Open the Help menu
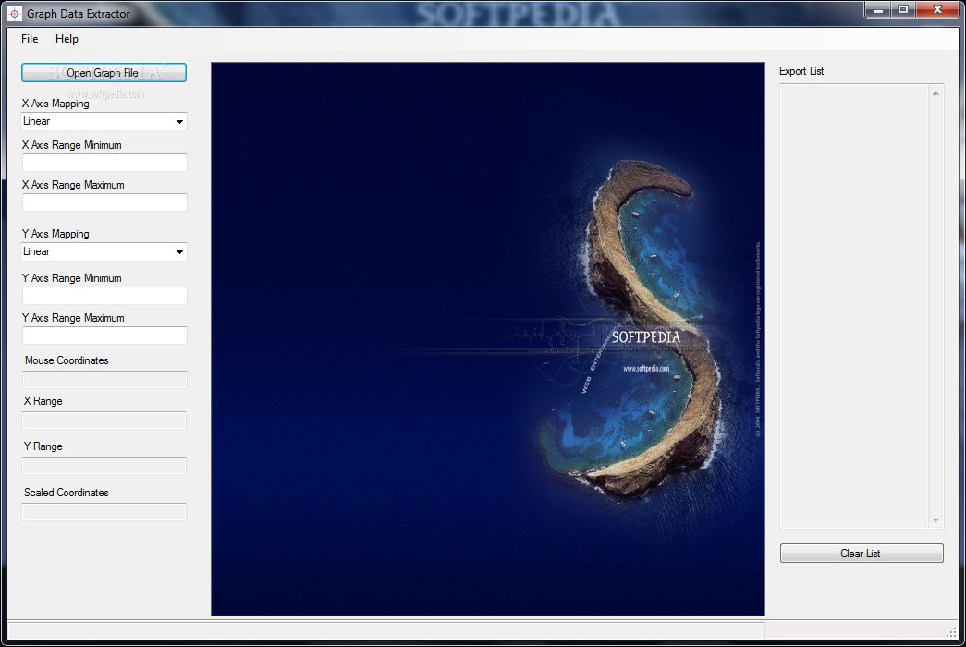 point(67,39)
